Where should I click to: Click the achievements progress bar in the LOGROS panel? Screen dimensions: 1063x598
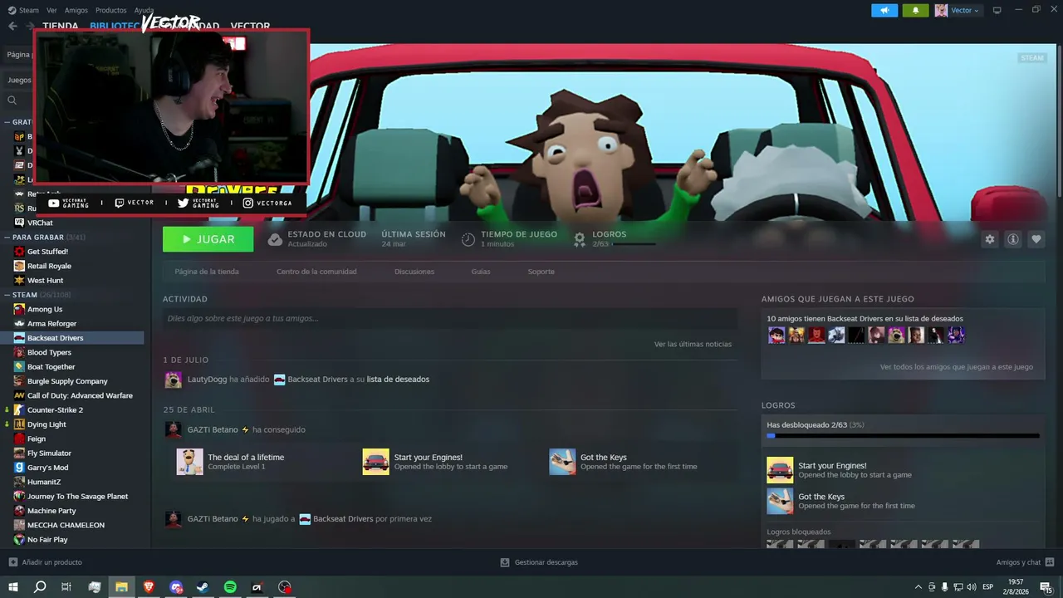point(903,435)
